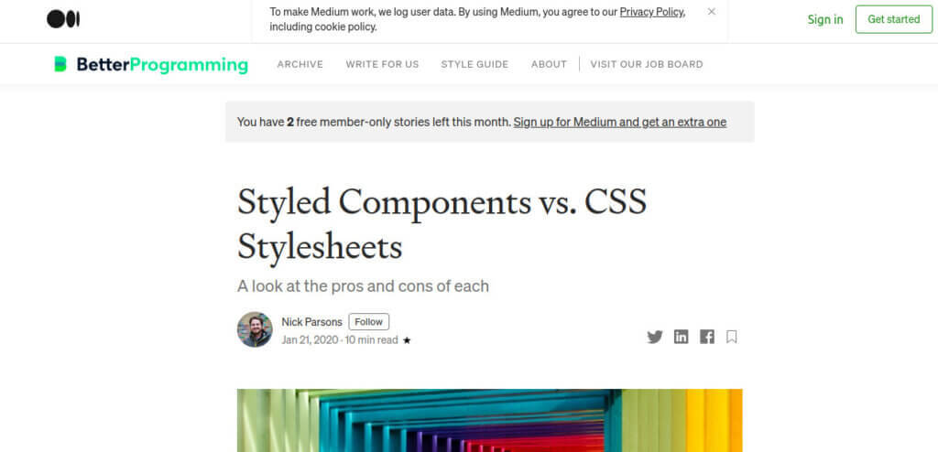This screenshot has height=452, width=938.
Task: Open the About page
Action: (549, 64)
